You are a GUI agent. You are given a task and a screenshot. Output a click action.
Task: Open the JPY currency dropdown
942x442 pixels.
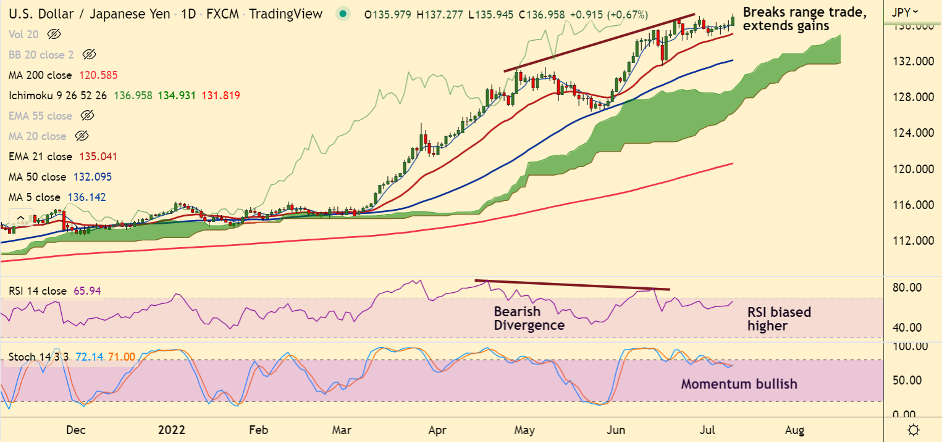(905, 11)
